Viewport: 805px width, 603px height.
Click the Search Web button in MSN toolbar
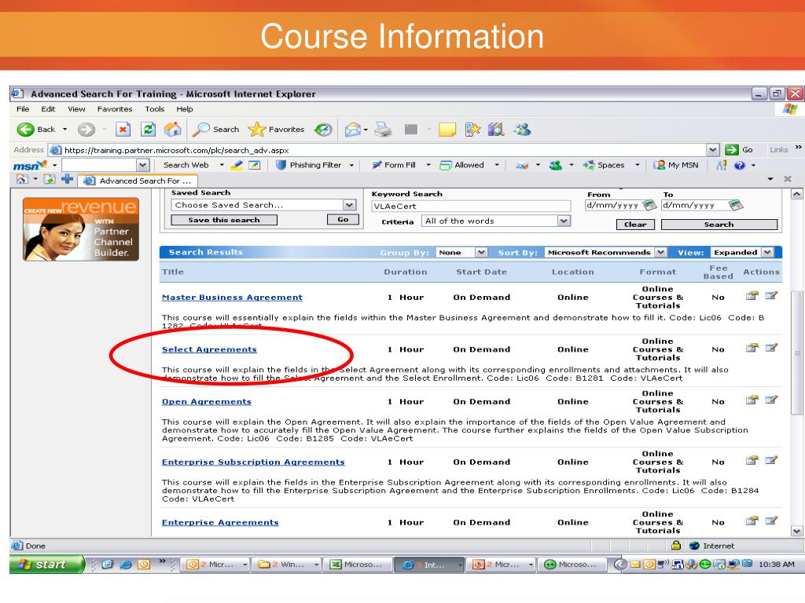click(x=186, y=165)
